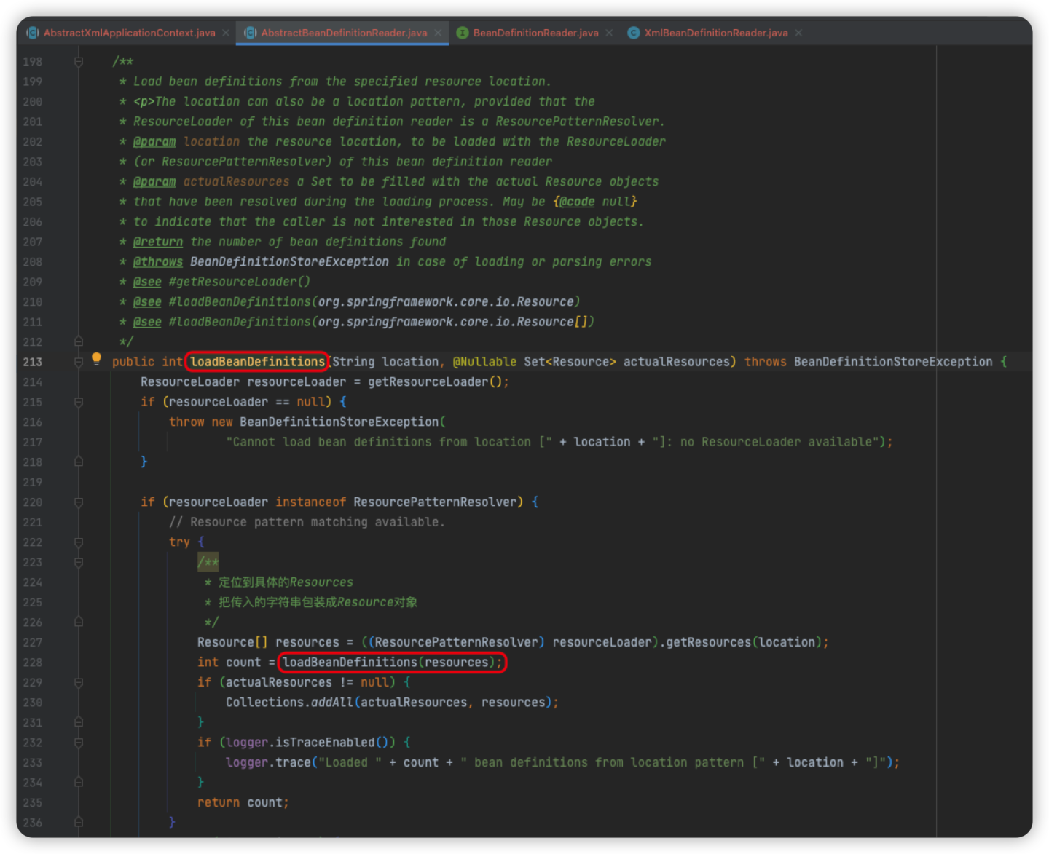1049x854 pixels.
Task: Collapse instanceof if block at line 220
Action: tap(79, 502)
